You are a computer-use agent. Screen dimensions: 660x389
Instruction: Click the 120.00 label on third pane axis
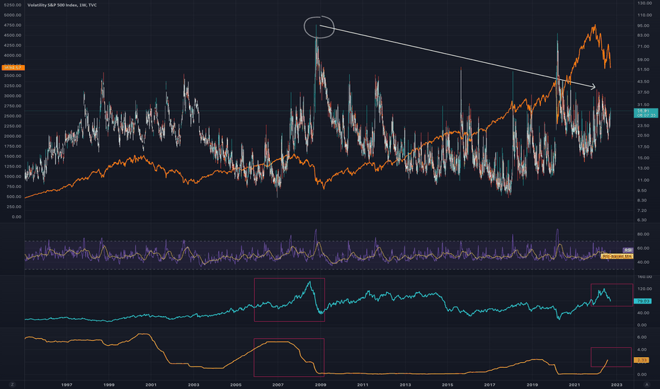point(644,289)
